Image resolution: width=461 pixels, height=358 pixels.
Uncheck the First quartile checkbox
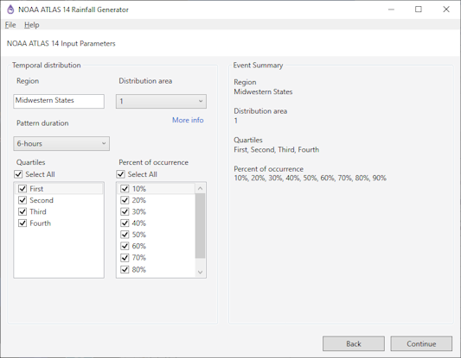pyautogui.click(x=22, y=189)
